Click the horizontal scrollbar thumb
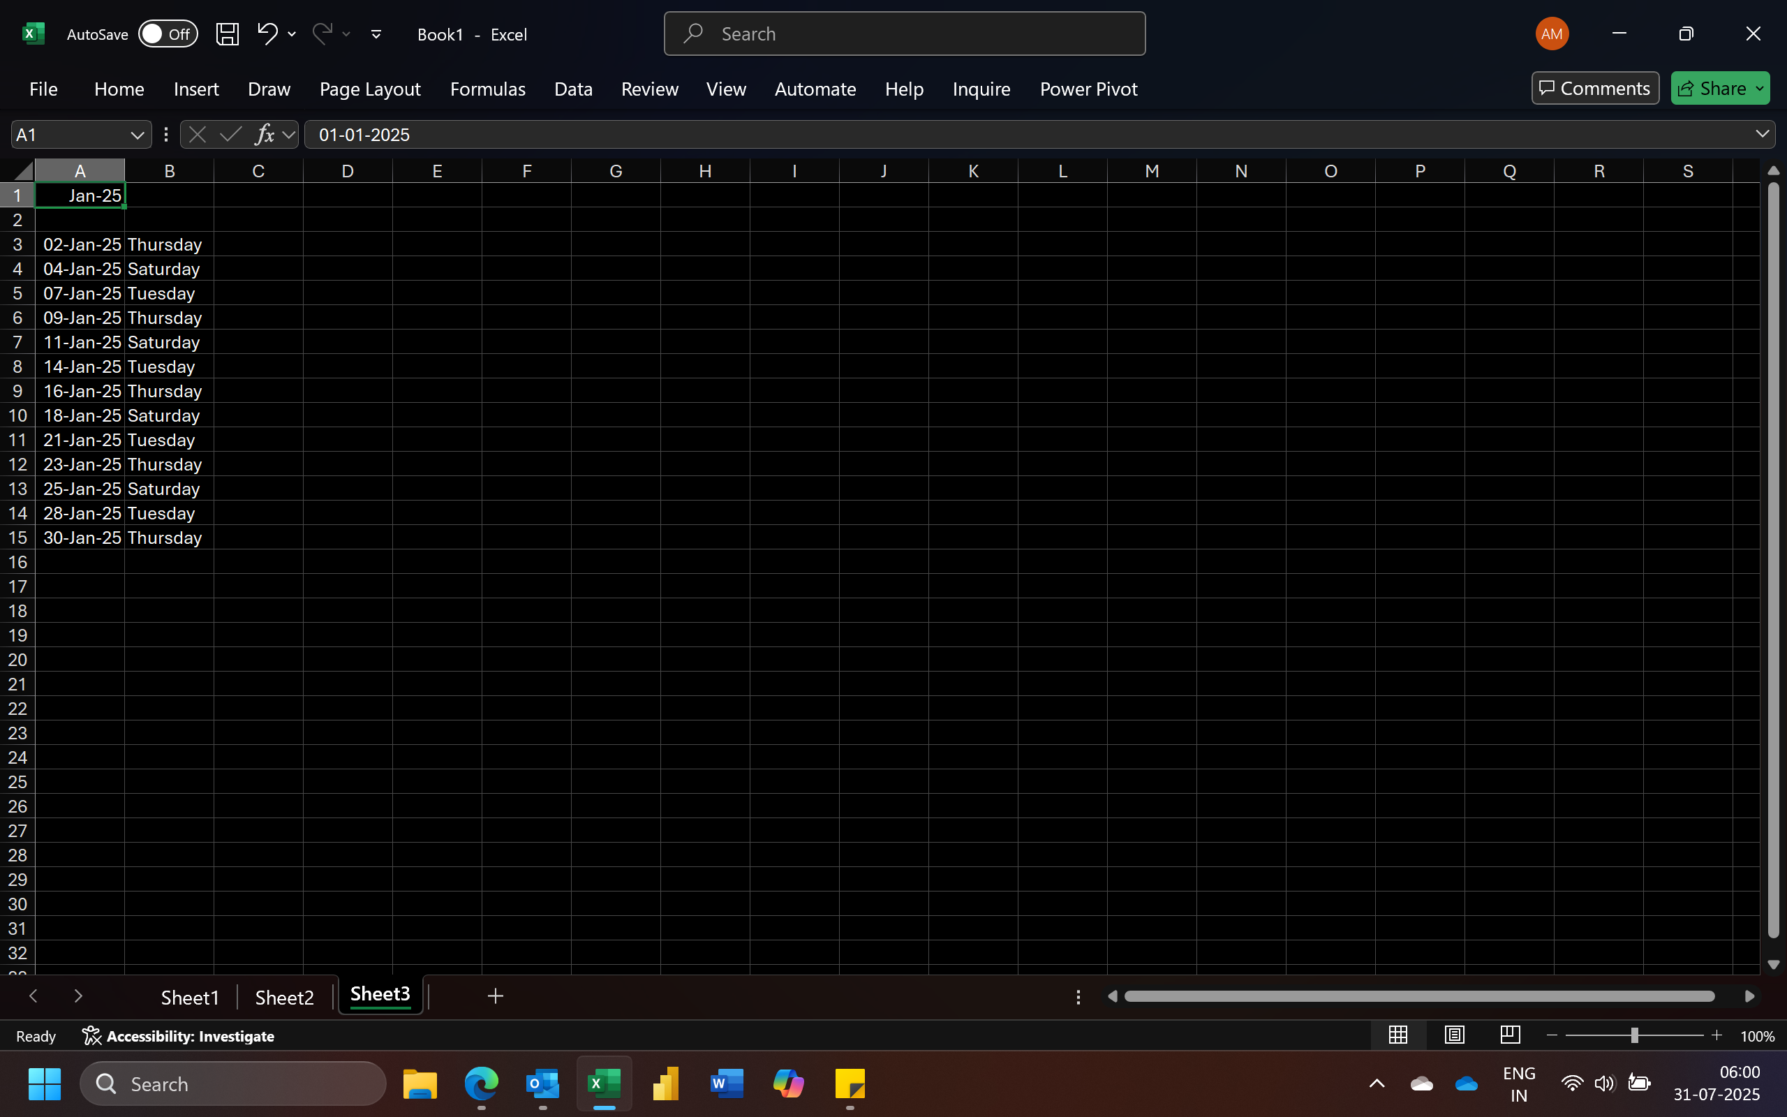This screenshot has height=1117, width=1787. (x=1418, y=997)
